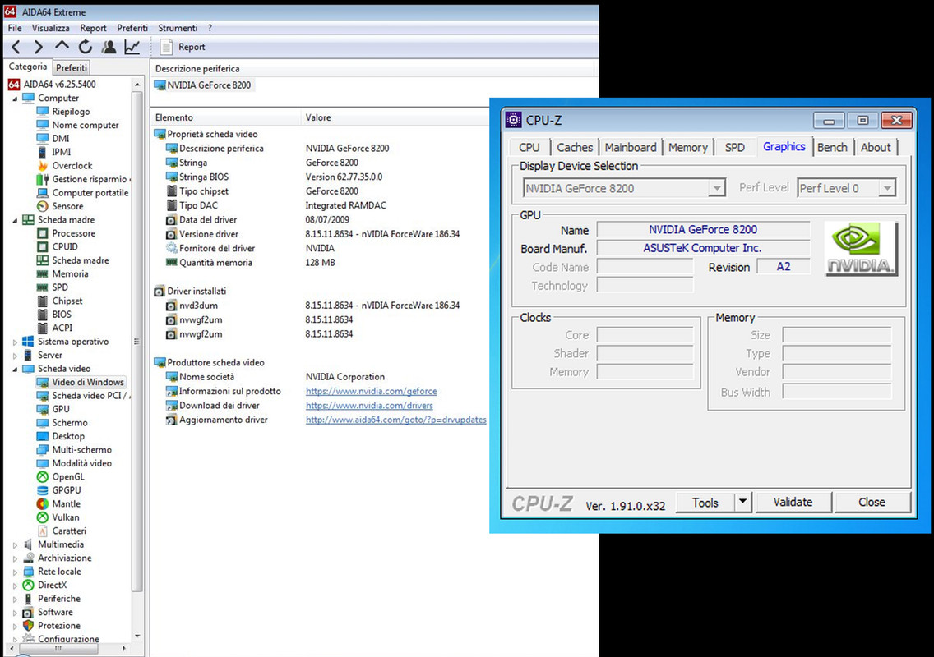Go up one level with up arrow
This screenshot has width=934, height=657.
coord(62,46)
